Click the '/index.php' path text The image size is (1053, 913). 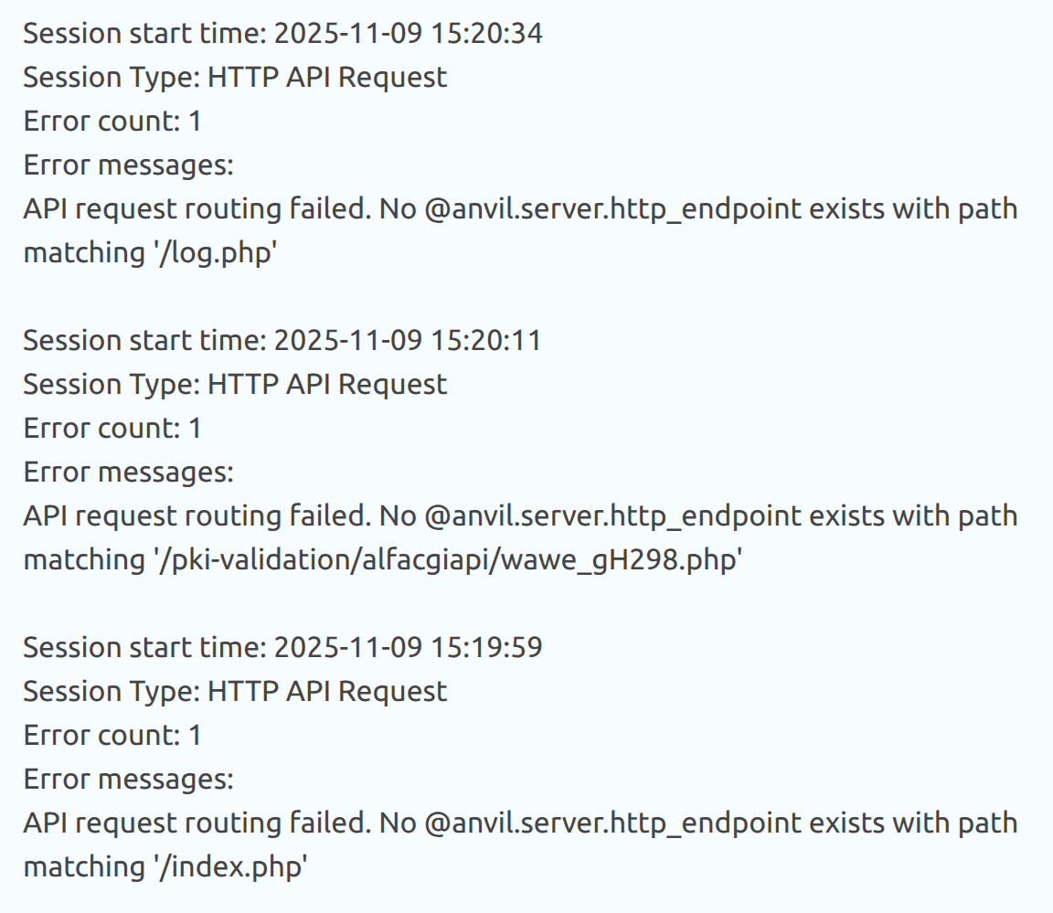point(228,867)
